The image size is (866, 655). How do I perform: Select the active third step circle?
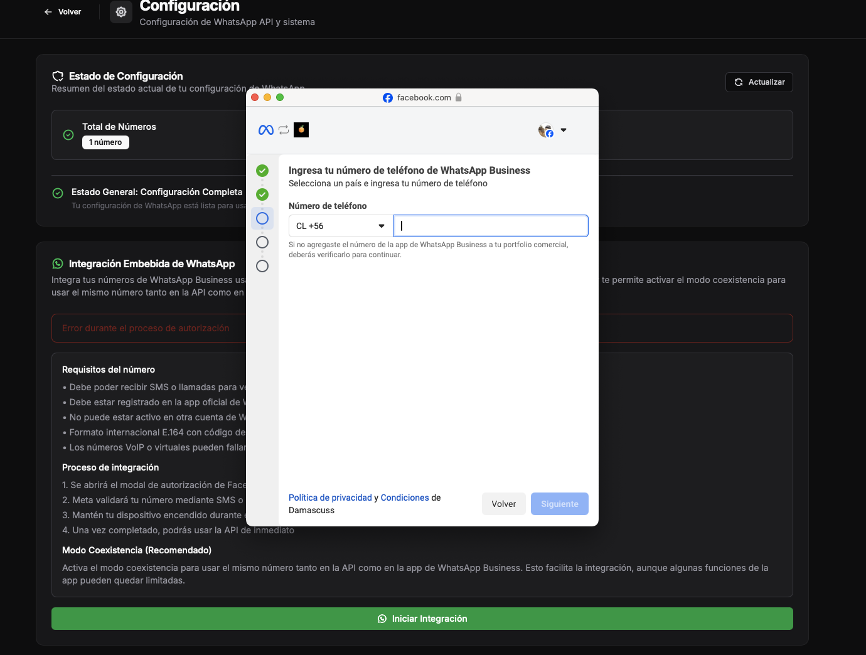262,218
